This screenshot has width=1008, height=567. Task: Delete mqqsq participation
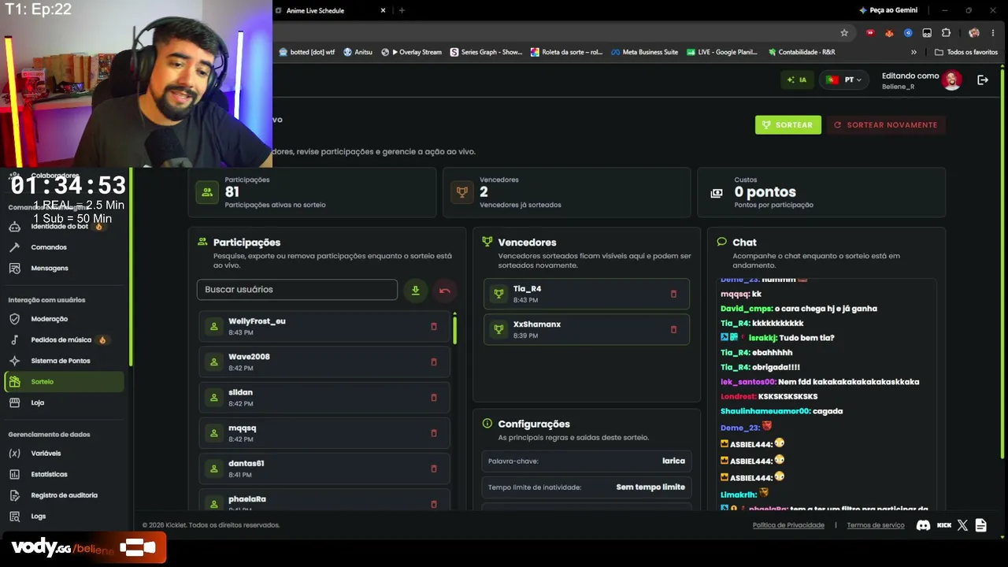(433, 433)
